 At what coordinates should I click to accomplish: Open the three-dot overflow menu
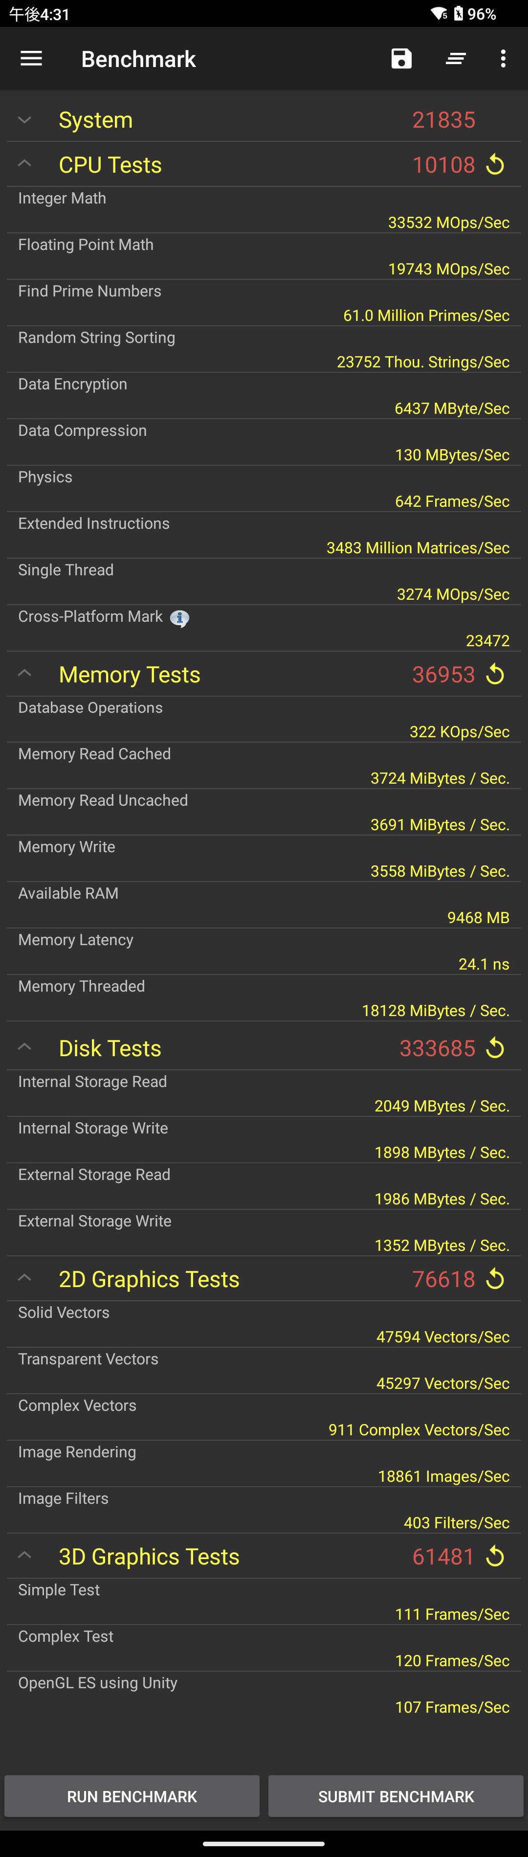pos(503,58)
